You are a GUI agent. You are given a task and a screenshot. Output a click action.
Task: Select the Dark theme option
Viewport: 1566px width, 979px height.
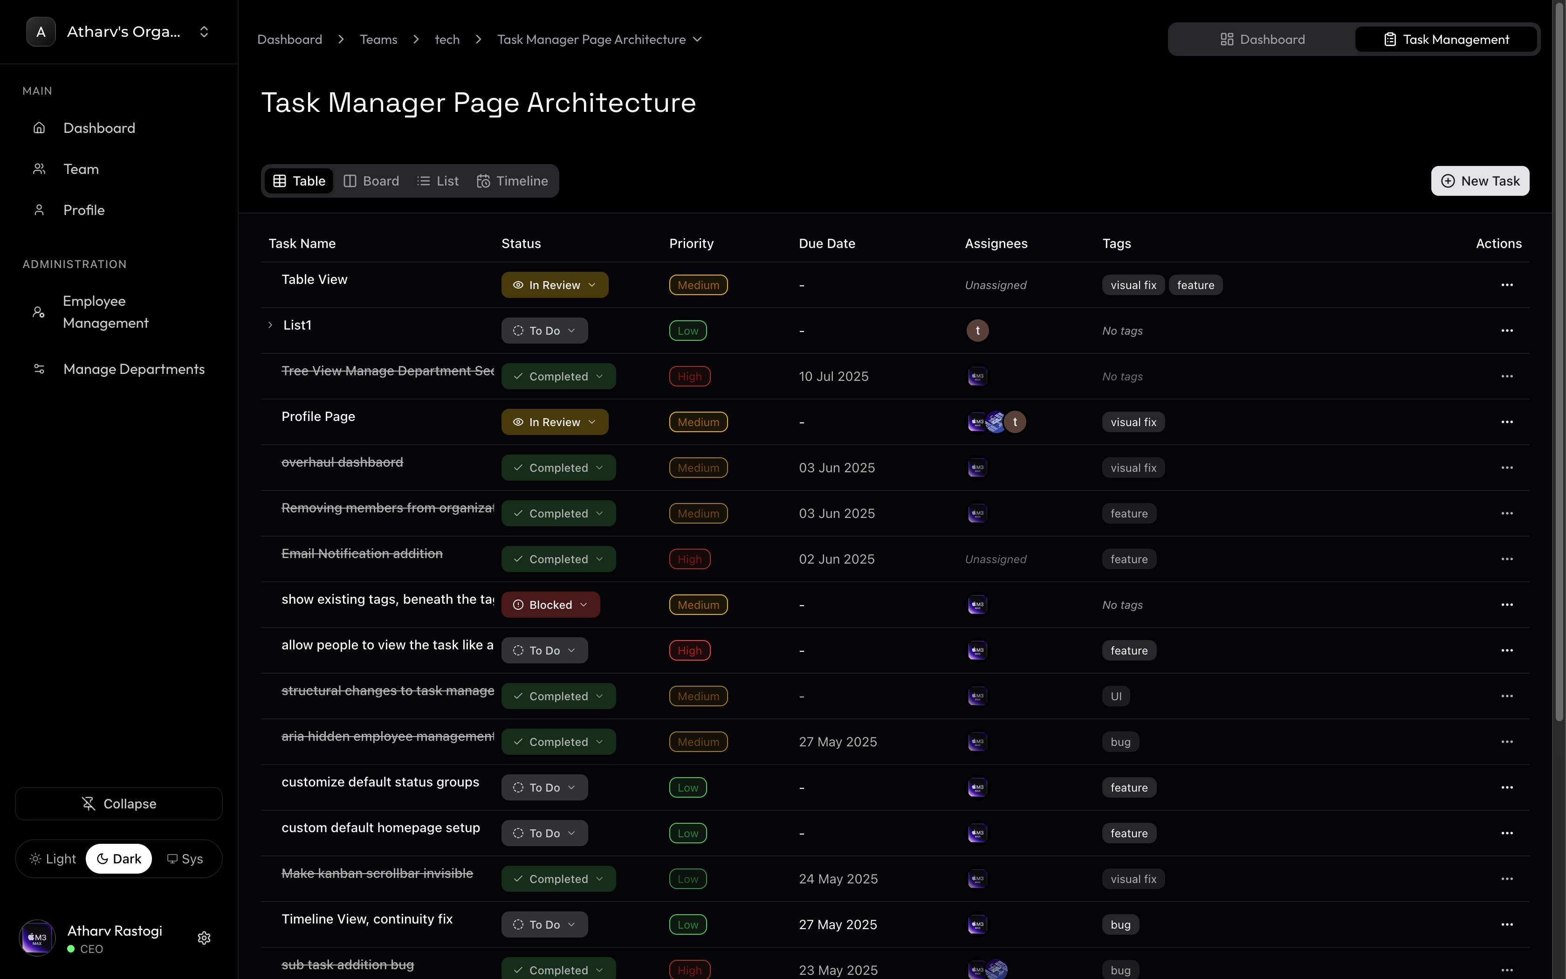(119, 859)
